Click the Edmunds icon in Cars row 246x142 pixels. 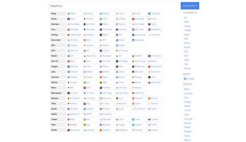[x=117, y=29]
